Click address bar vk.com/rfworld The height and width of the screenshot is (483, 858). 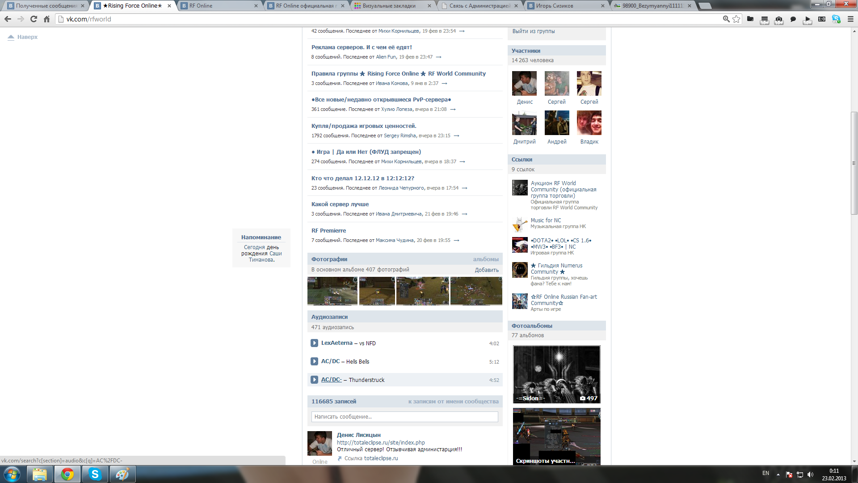(389, 19)
